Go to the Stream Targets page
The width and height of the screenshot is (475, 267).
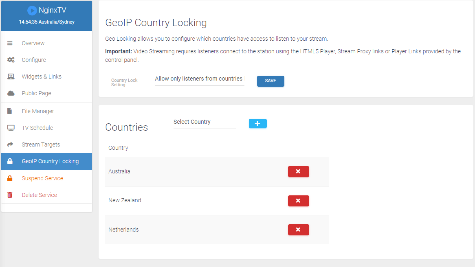[x=41, y=144]
